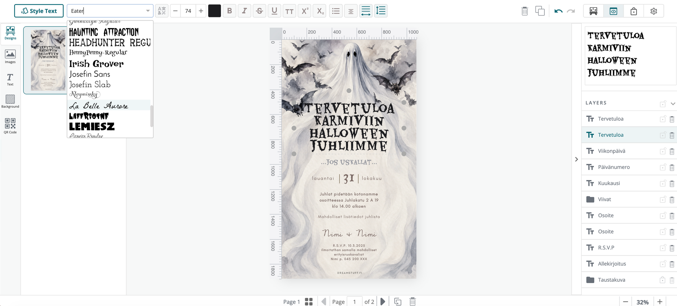The height and width of the screenshot is (306, 677).
Task: Toggle superscript formatting
Action: (x=304, y=11)
